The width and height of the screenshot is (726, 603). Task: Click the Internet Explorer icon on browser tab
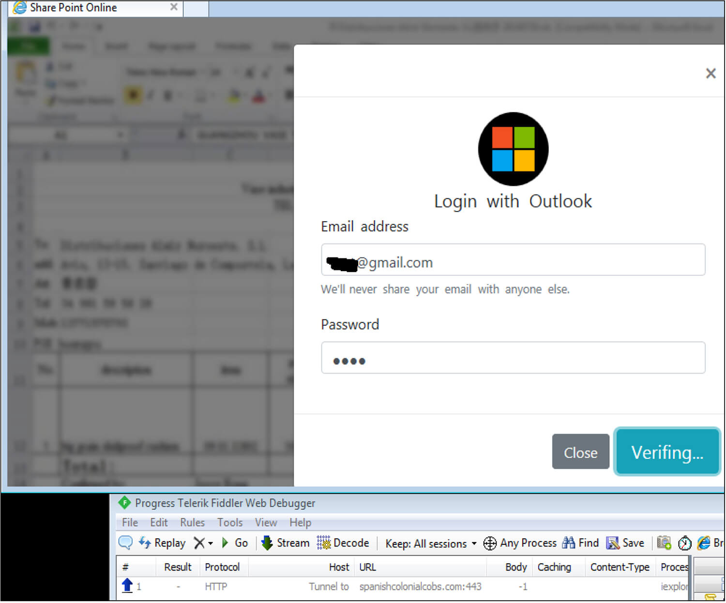(x=20, y=7)
